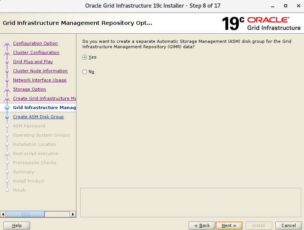Screen dimensions: 304x230
Task: Click the right arrow of sidebar scrollbar
Action: (73, 214)
